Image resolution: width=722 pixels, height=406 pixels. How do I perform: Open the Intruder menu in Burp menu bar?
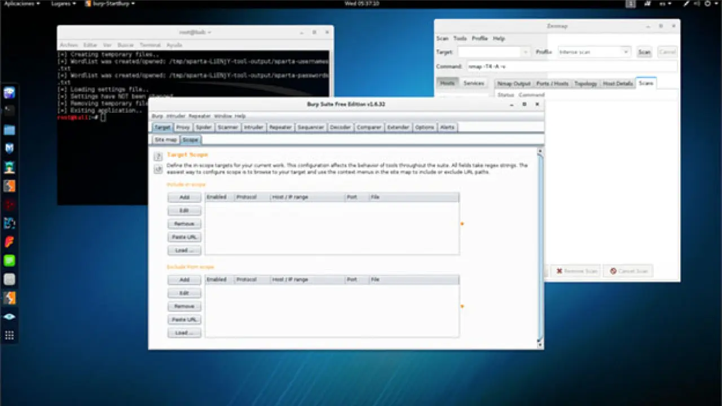(x=175, y=116)
